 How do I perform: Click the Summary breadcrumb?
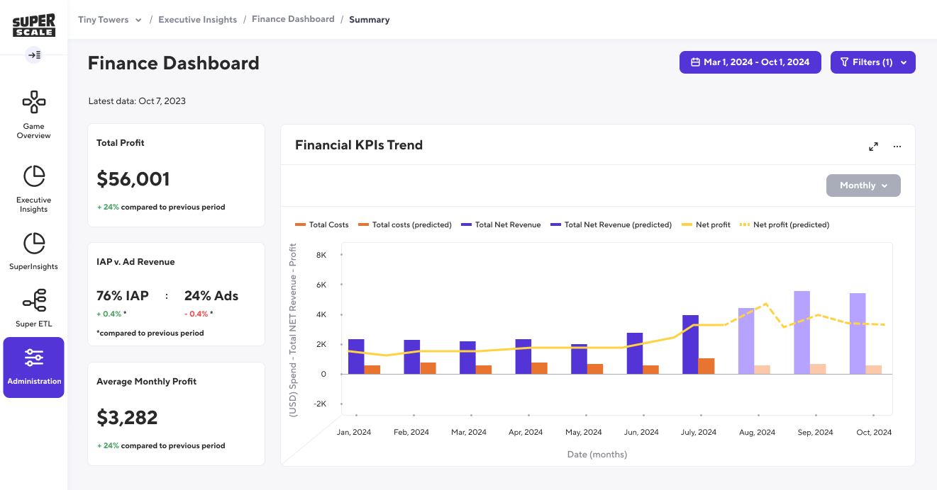pyautogui.click(x=369, y=20)
